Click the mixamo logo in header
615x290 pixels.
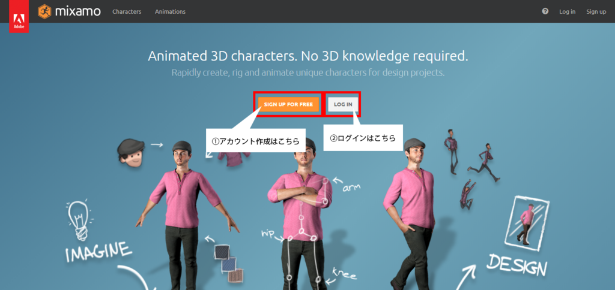pos(70,11)
